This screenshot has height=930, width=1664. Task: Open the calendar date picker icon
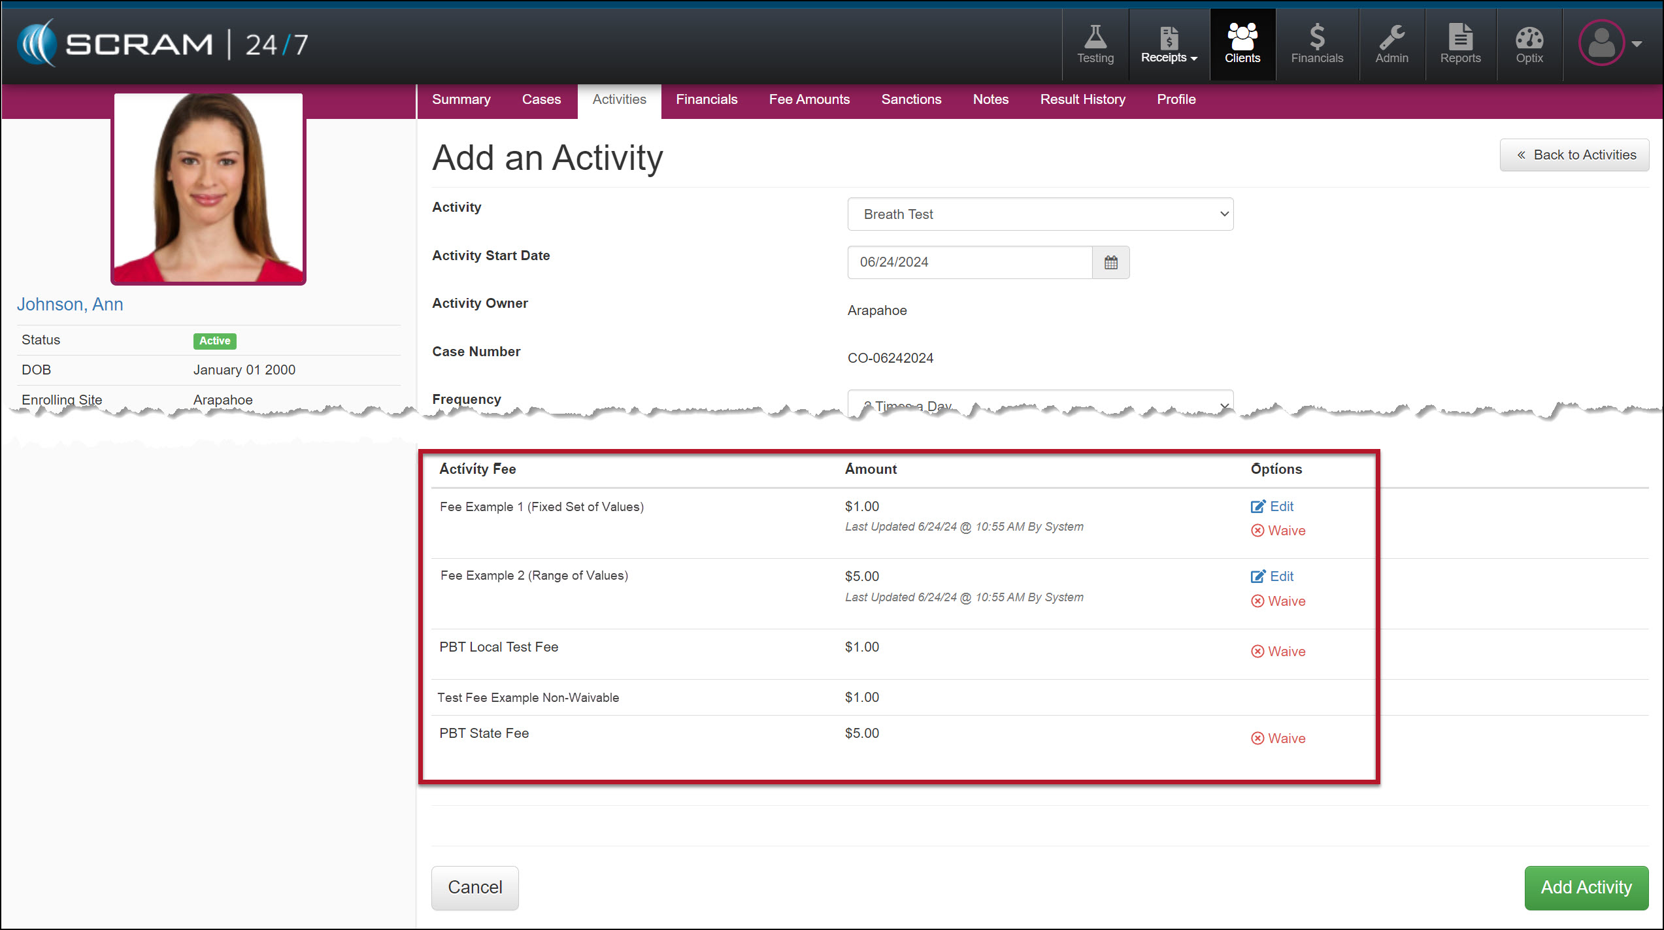pyautogui.click(x=1110, y=262)
